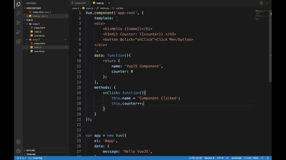Collapse the class 2 folder
The height and width of the screenshot is (160, 286).
click(36, 40)
